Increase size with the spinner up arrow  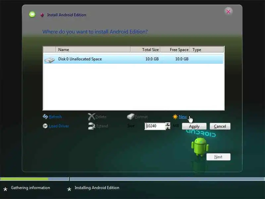pos(168,124)
